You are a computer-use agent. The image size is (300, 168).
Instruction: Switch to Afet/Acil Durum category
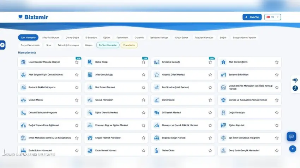51,38
